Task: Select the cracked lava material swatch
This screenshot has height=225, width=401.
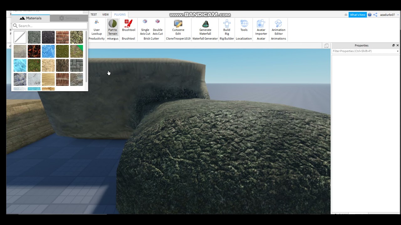Action: click(x=34, y=51)
